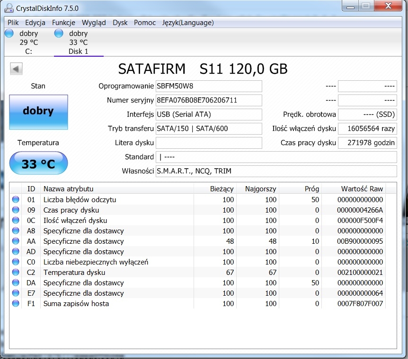Click power-on hours field 271978 godzin
408x359 pixels.
click(x=367, y=143)
